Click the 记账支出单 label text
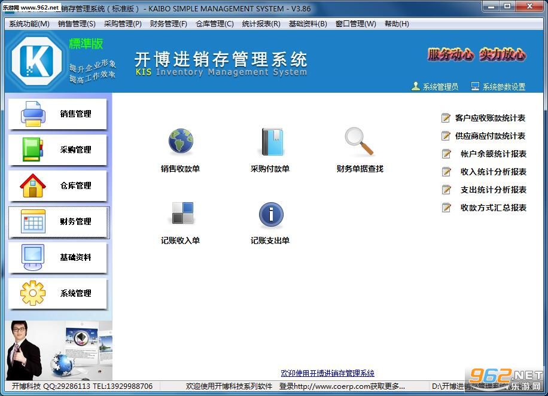The width and height of the screenshot is (548, 396). pos(270,240)
